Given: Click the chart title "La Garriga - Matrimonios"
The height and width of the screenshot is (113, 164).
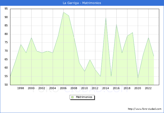Looking at the screenshot, I should point(82,3).
